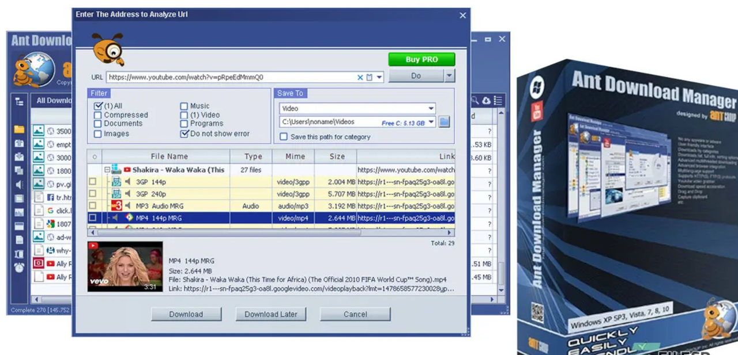Check 'Save this path for category'

click(284, 137)
